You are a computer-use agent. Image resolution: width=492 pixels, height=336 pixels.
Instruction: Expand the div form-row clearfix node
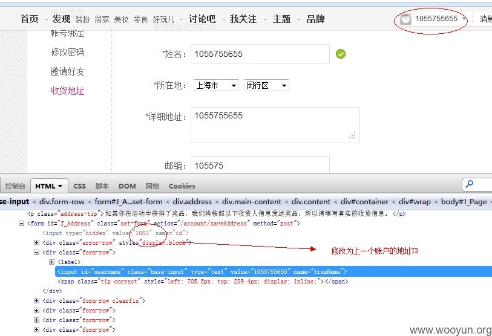36,300
